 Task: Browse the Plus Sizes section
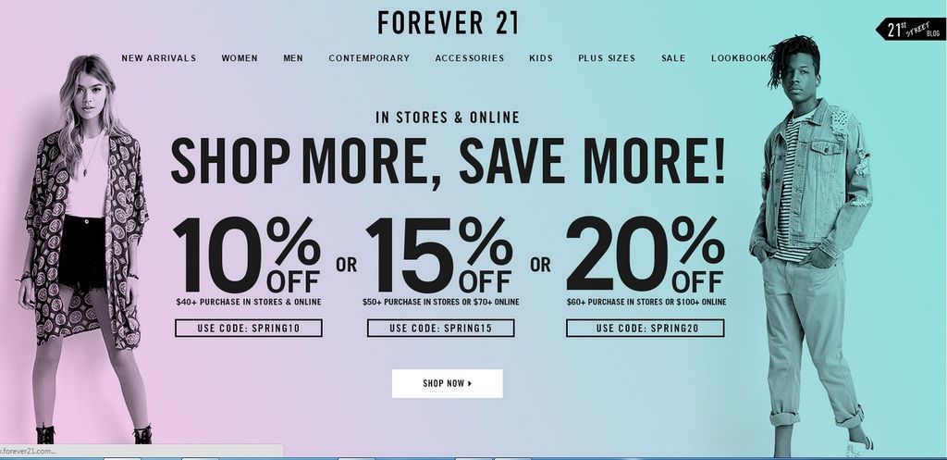click(607, 58)
